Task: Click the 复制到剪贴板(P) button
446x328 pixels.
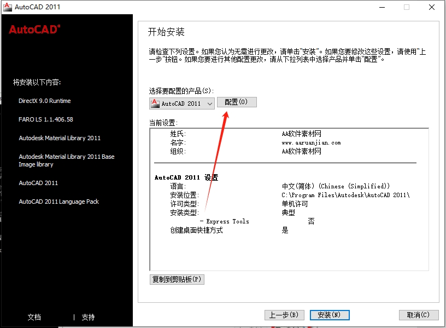Action: click(x=177, y=279)
